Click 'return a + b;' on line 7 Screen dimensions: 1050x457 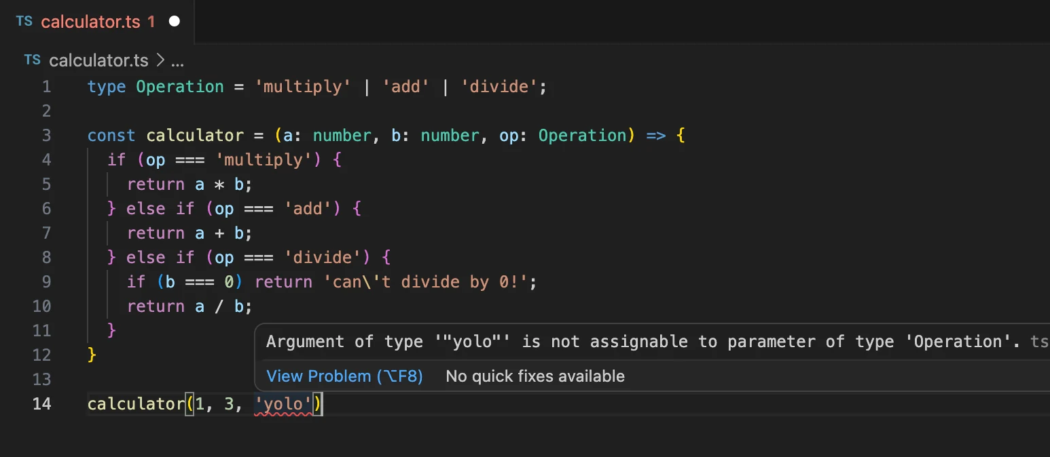pyautogui.click(x=189, y=233)
